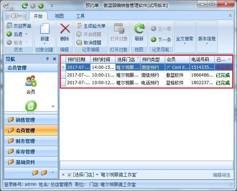Open navigation pane configure dropdown arrow

click(x=53, y=172)
